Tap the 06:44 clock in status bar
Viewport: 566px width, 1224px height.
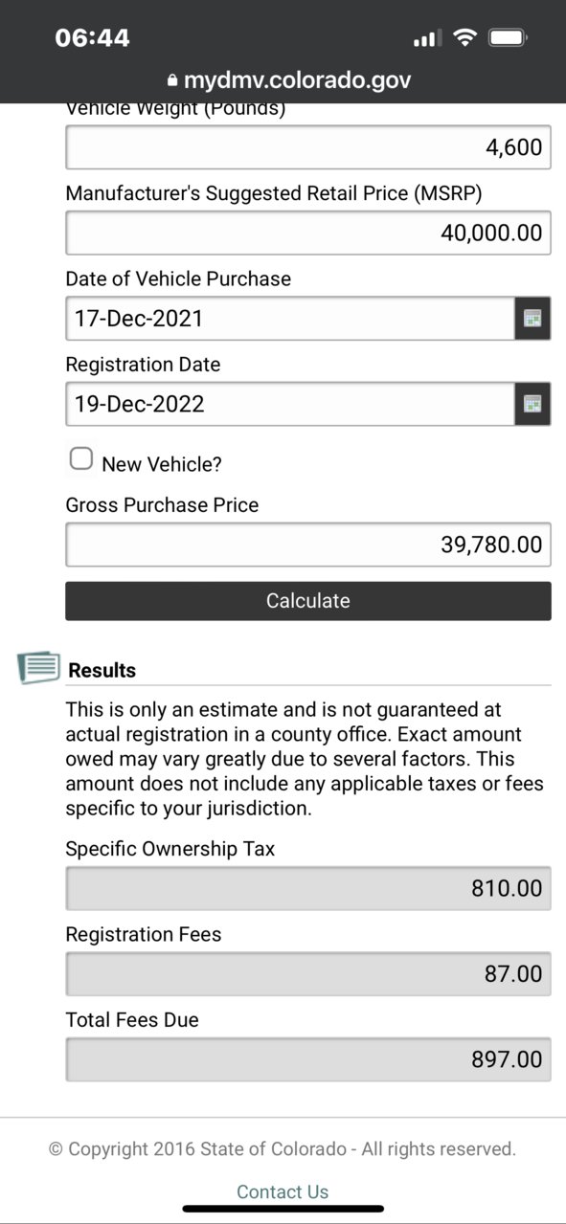pos(92,38)
